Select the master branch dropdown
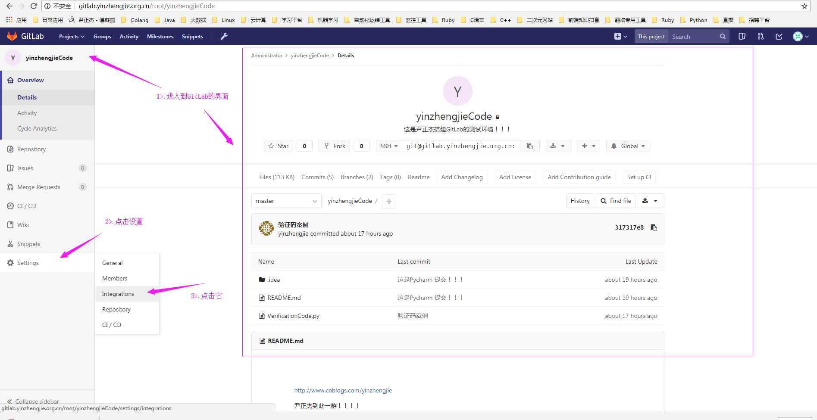Viewport: 817px width, 420px height. click(286, 201)
